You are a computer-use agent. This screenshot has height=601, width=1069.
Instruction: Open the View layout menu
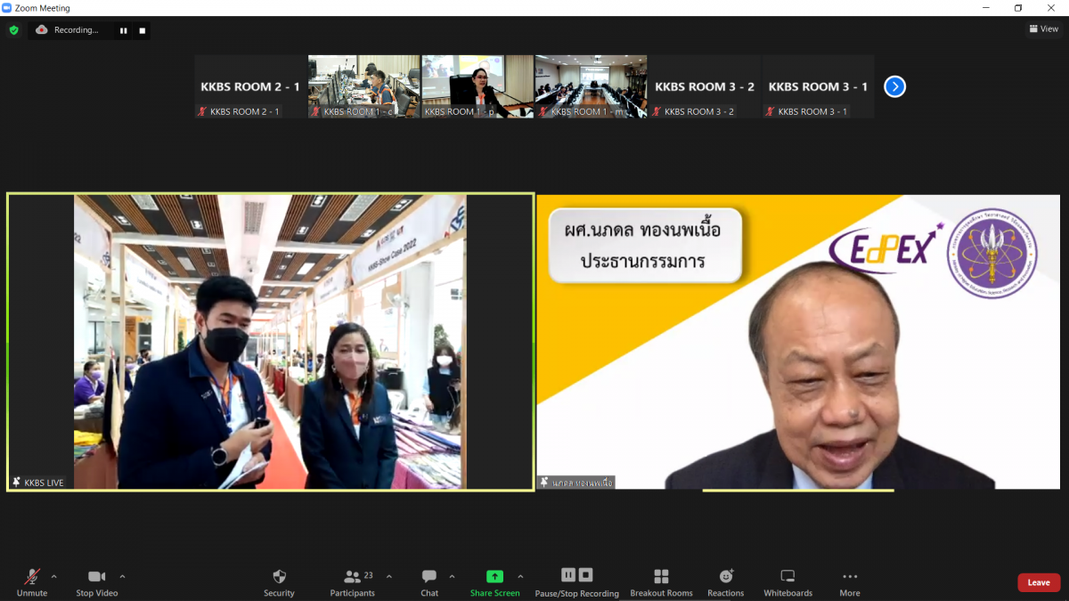click(1044, 29)
